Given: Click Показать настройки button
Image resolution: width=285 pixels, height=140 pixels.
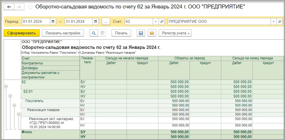Looking at the screenshot, I should coord(63,33).
